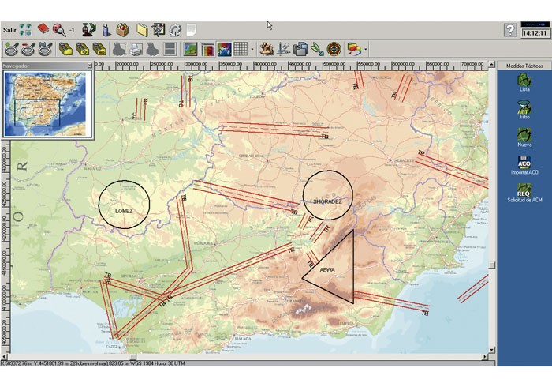This screenshot has width=552, height=387.
Task: Click Importar ACO in side panel
Action: [x=524, y=165]
